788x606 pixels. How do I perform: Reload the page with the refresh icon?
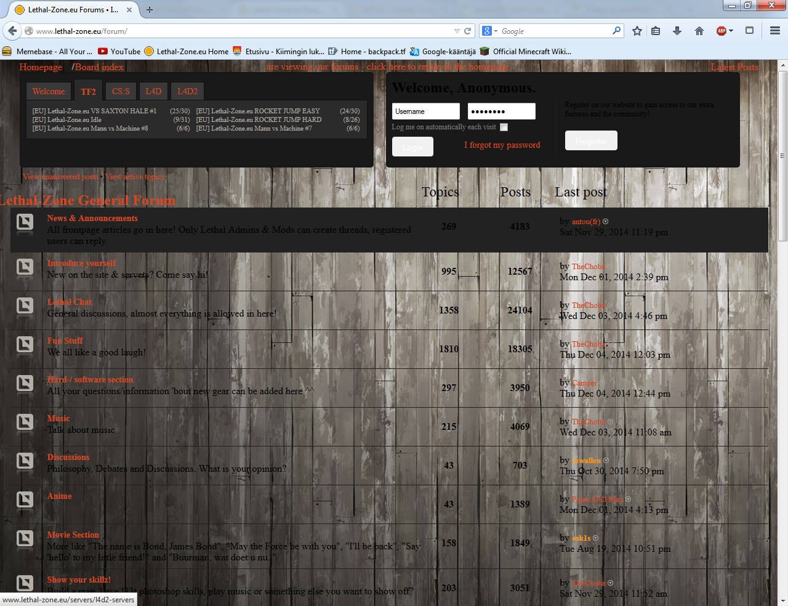(x=467, y=31)
